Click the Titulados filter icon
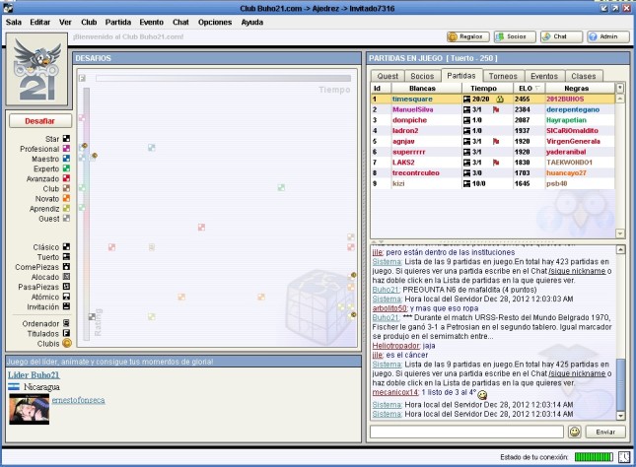The height and width of the screenshot is (467, 636). click(x=67, y=332)
